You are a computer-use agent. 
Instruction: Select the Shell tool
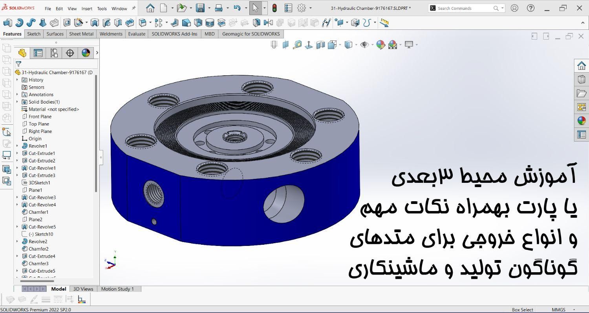point(198,23)
